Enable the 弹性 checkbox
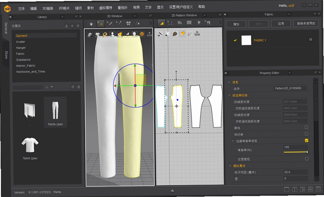This screenshot has height=197, width=324. (306, 127)
